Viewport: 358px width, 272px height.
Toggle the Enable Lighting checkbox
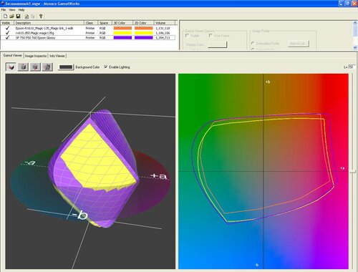[106, 67]
